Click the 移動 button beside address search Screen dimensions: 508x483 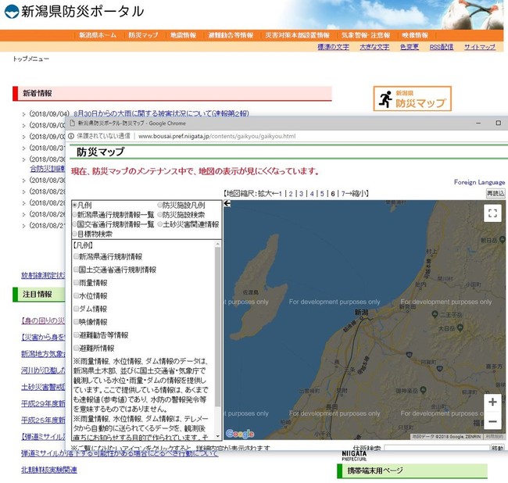click(x=498, y=448)
